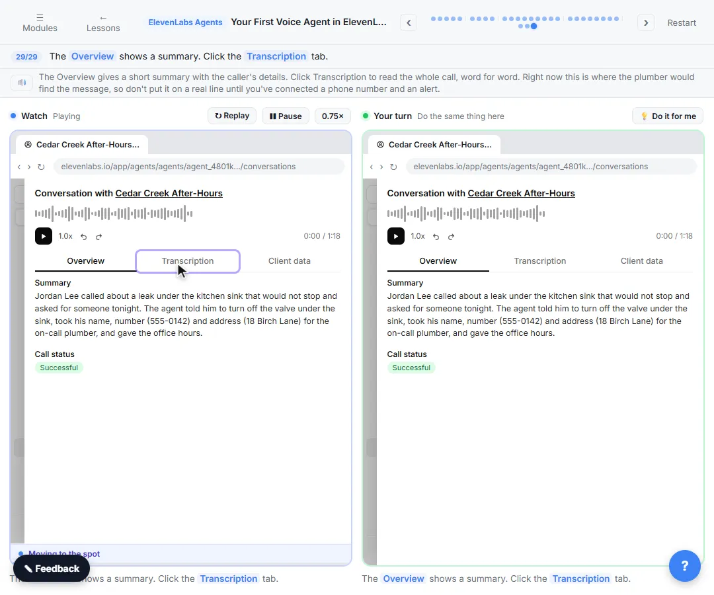Select Client data tab in Watch panel
Screen dimensions: 714x595
click(289, 261)
